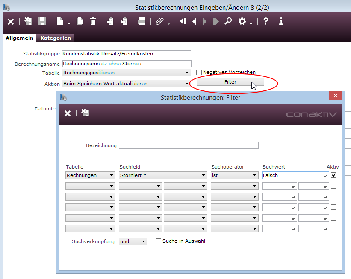Click the magnifier search icon

[x=228, y=21]
